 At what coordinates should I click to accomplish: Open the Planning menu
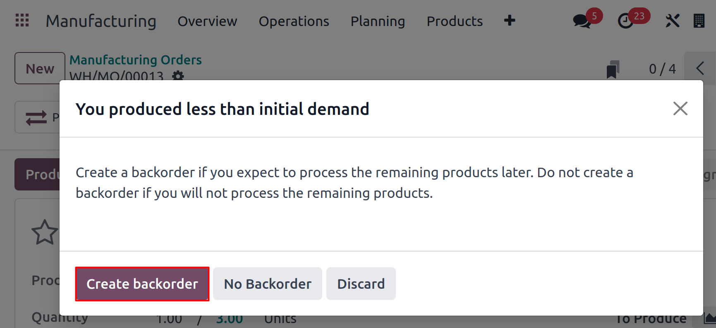[x=378, y=21]
